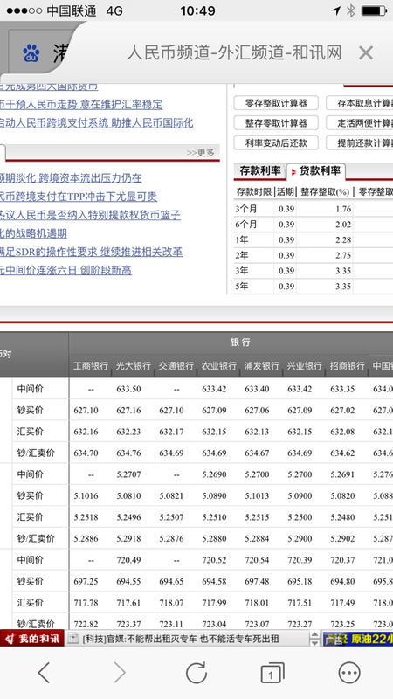This screenshot has width=393, height=699.
Task: Select the 2年 deposit rate row
Action: [314, 255]
